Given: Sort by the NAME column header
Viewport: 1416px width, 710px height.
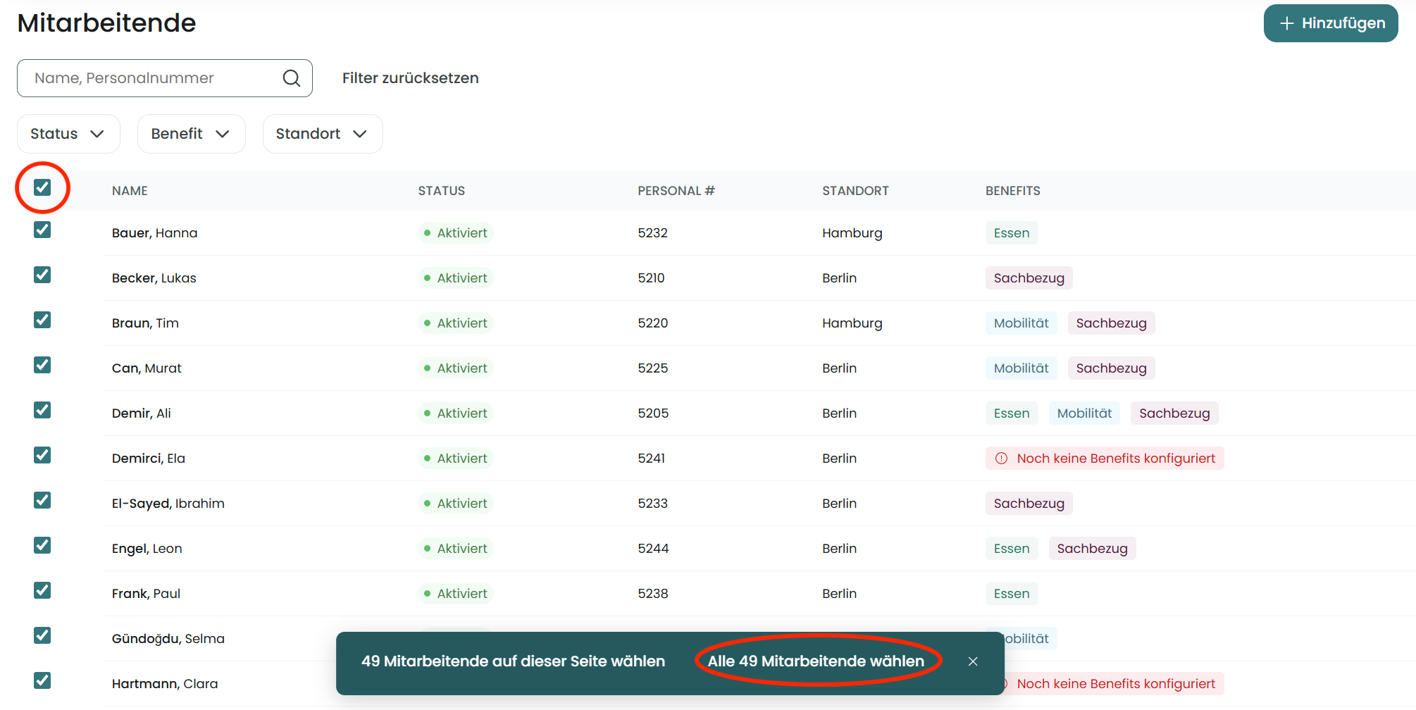Looking at the screenshot, I should [130, 191].
